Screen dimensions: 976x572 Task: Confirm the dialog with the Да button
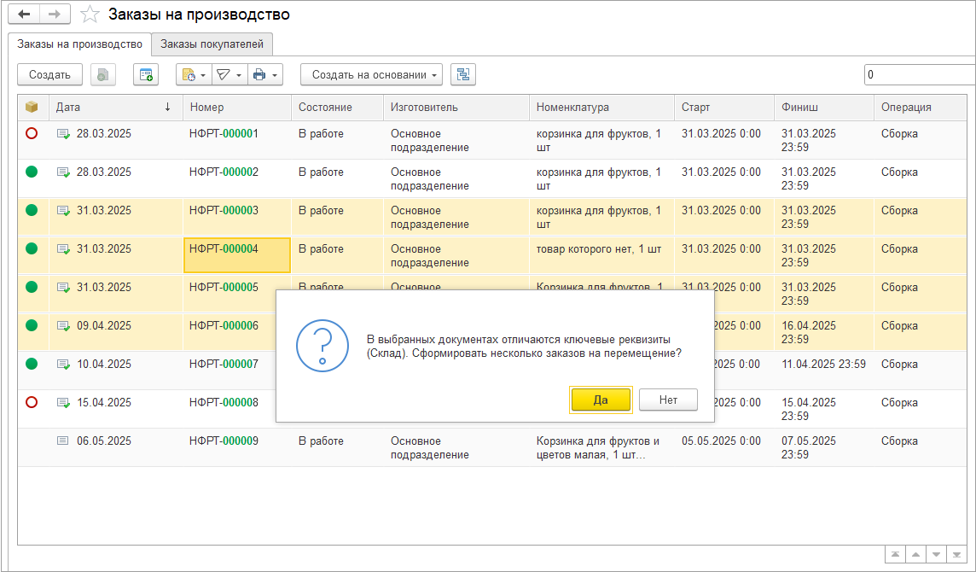click(601, 400)
